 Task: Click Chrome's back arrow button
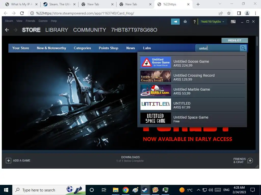pyautogui.click(x=6, y=13)
